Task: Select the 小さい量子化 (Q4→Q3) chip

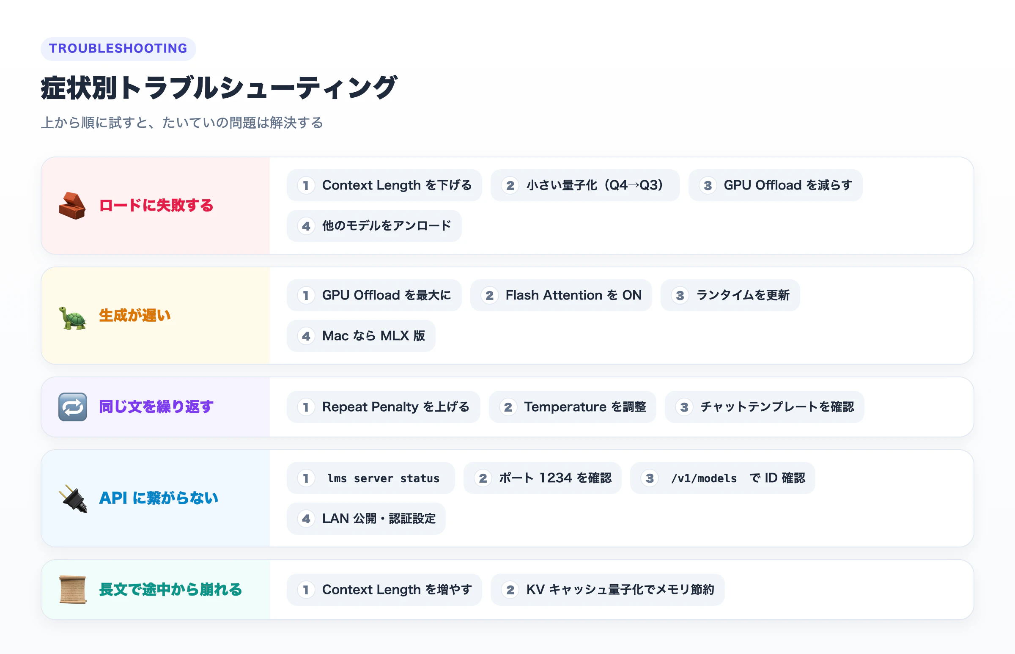Action: coord(585,185)
